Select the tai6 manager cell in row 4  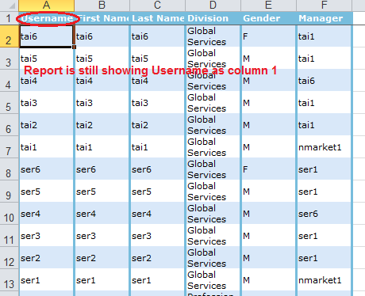[324, 81]
